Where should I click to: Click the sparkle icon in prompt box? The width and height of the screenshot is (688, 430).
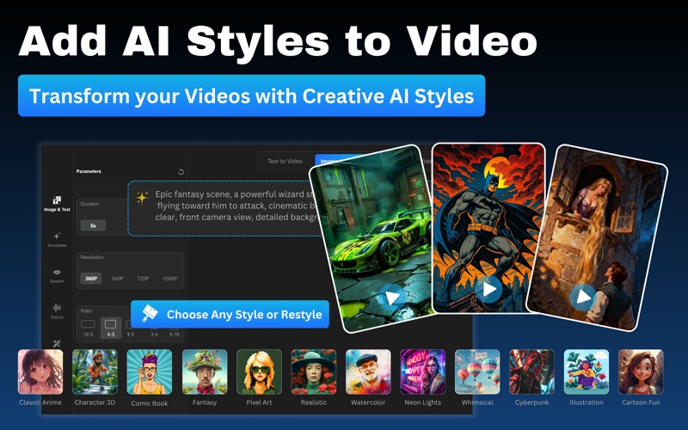pos(142,198)
